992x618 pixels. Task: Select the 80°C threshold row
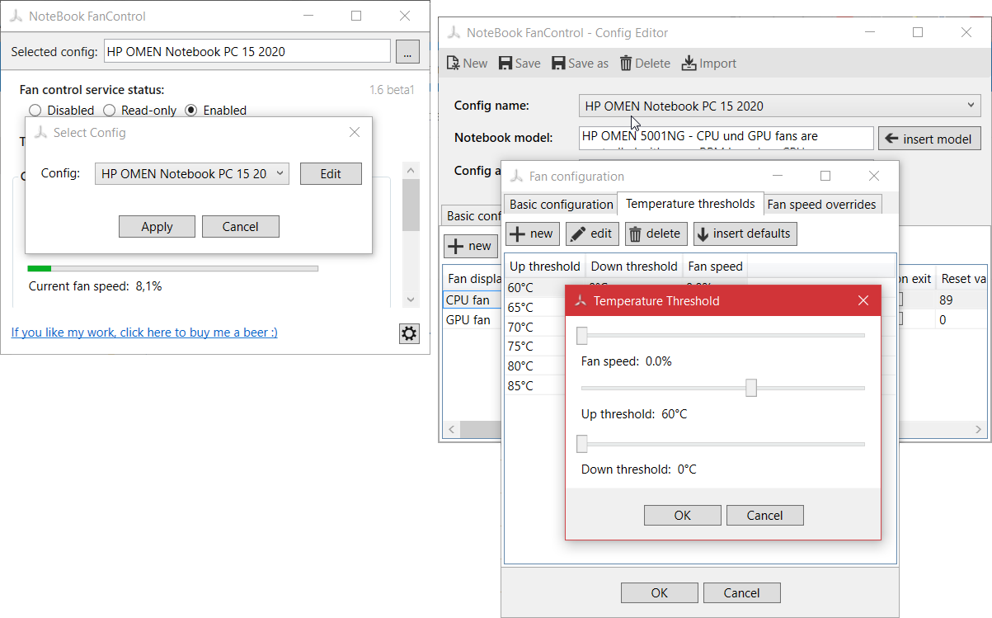coord(536,366)
